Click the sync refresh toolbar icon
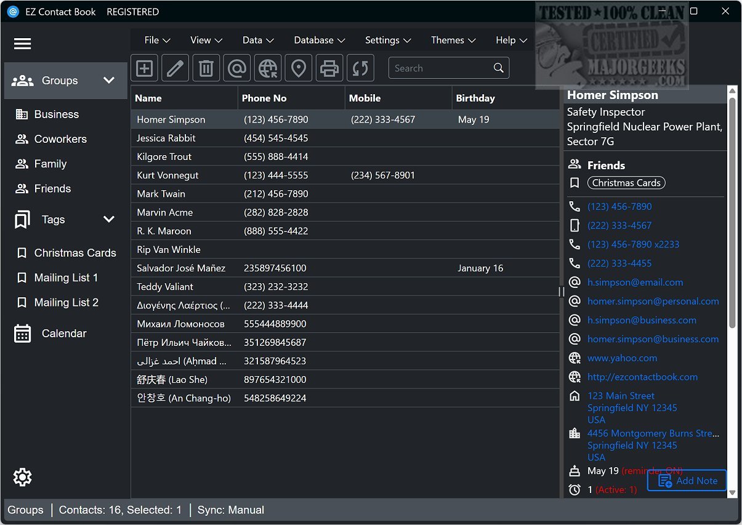742x525 pixels. 360,68
